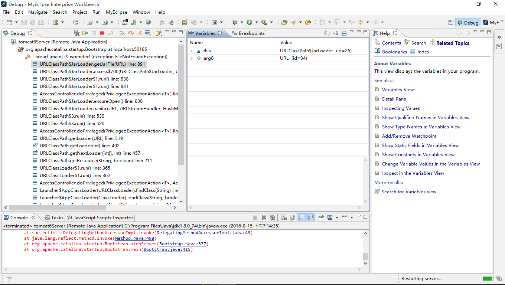Open the New wizard dropdown arrow
Screen dimensions: 505x285
[16, 22]
